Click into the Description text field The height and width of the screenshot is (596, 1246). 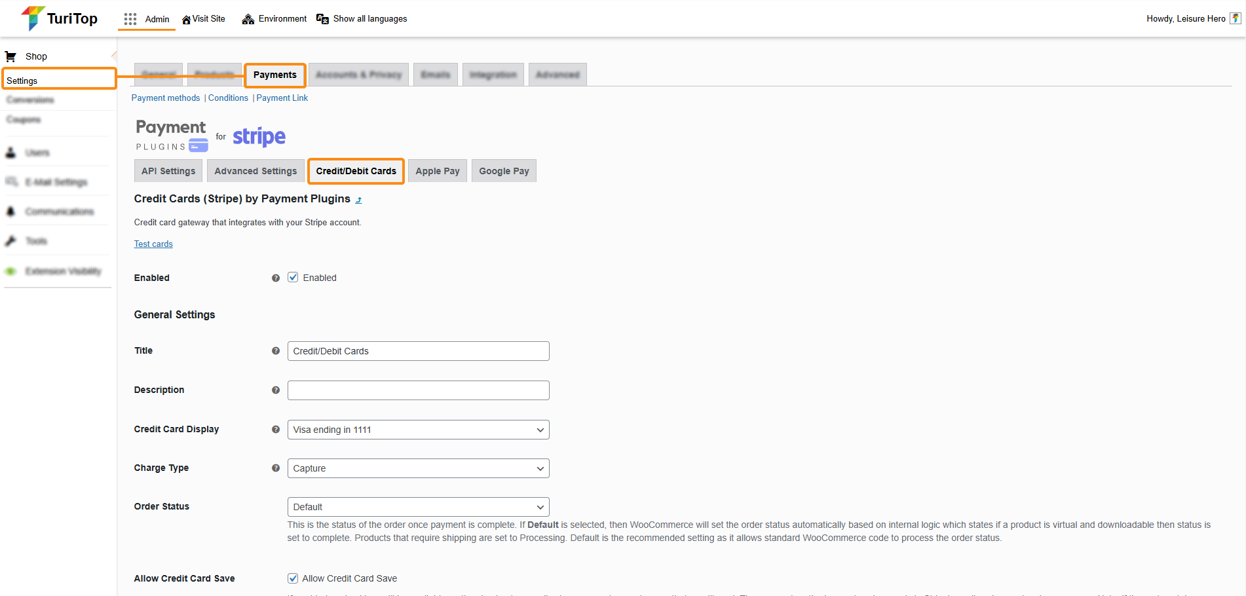coord(418,390)
